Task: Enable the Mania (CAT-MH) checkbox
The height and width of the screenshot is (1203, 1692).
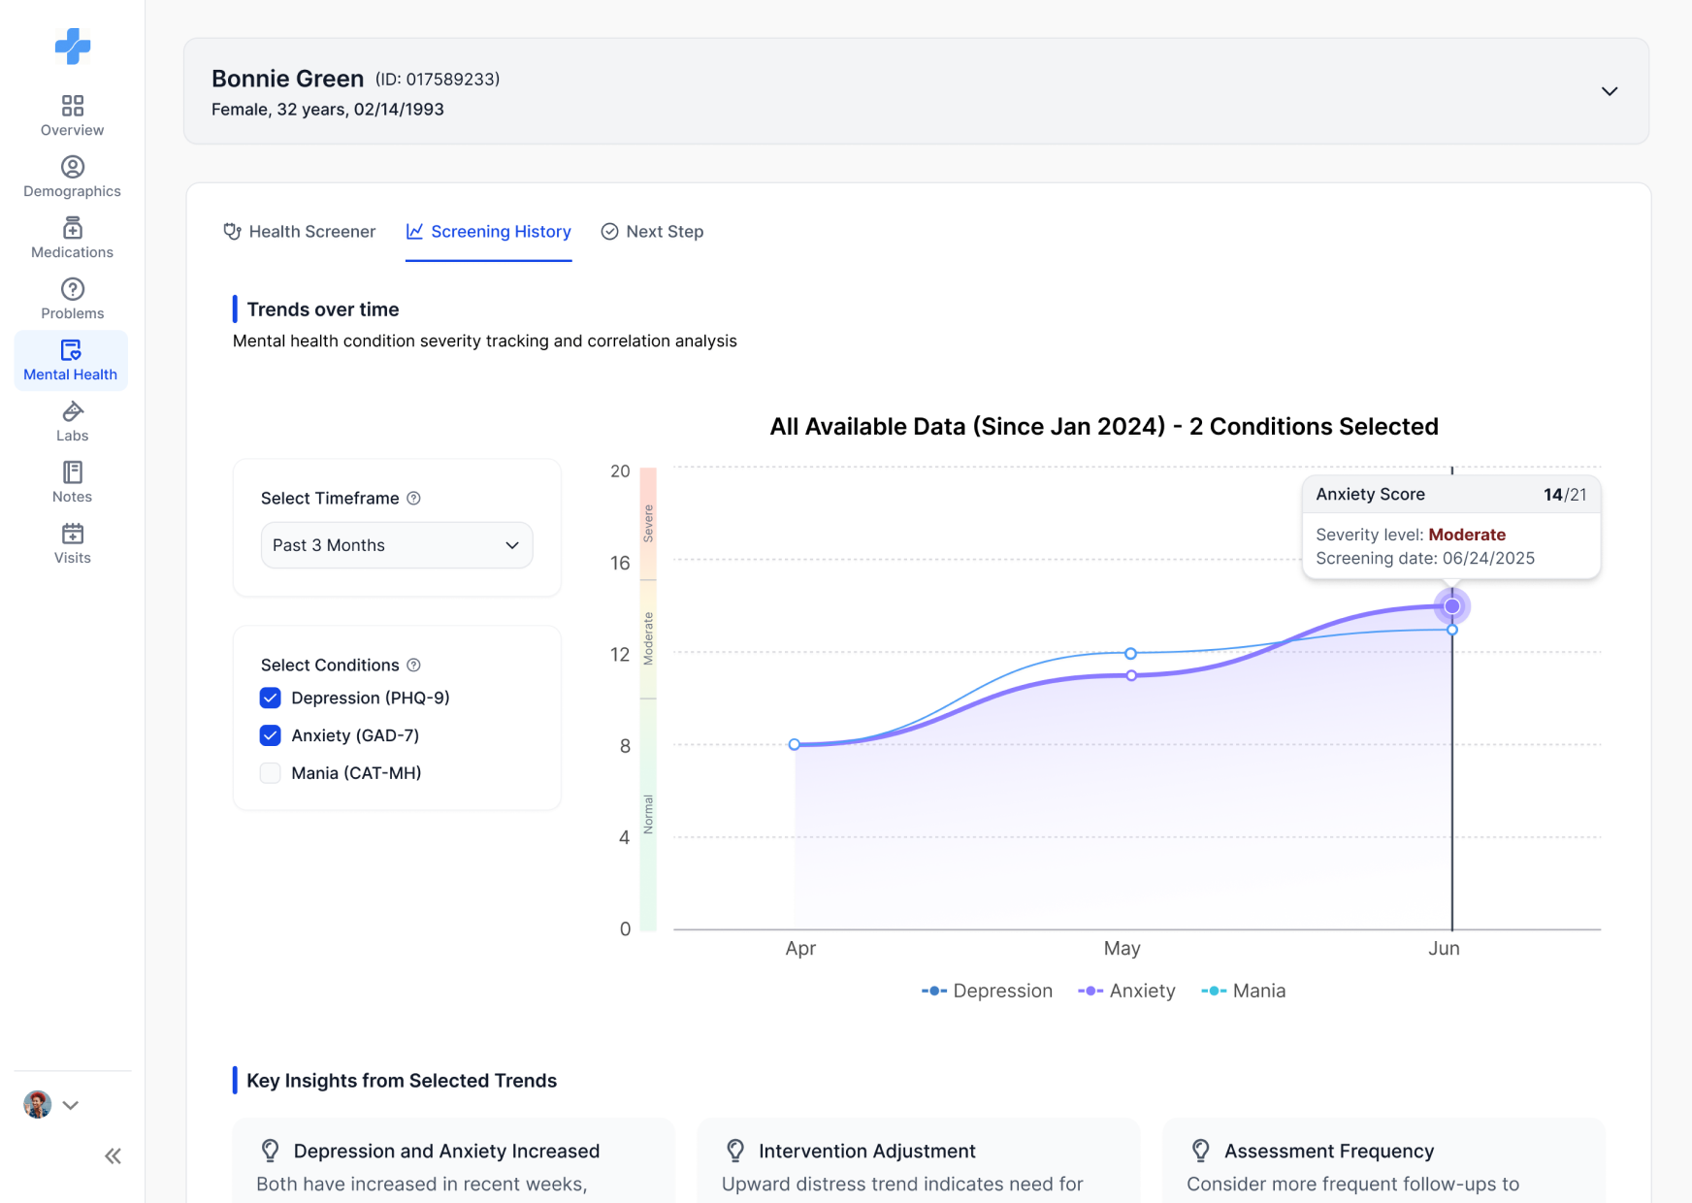Action: coord(271,773)
